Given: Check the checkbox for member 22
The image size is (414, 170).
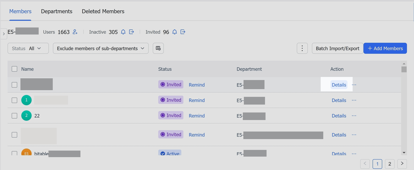Looking at the screenshot, I should [15, 116].
